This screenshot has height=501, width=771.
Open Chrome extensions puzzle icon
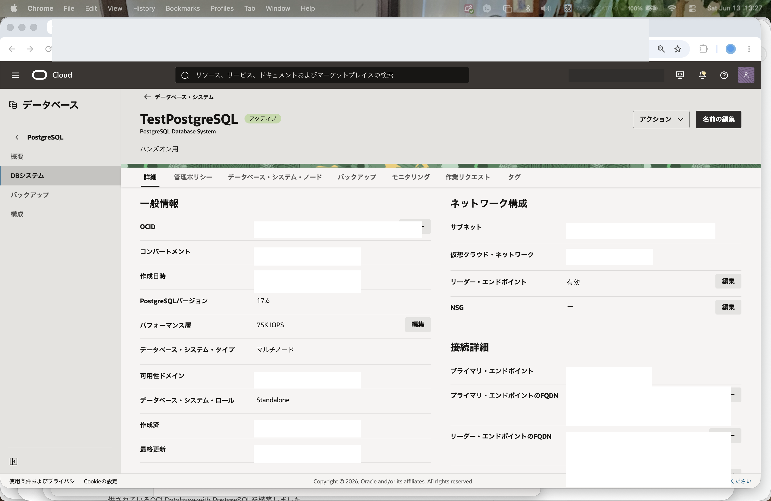click(x=703, y=49)
